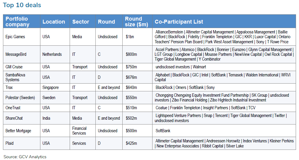Screen dimensions: 299x160
Task: Click the 'Source: GCV Analytics' caption
Action: [25, 157]
